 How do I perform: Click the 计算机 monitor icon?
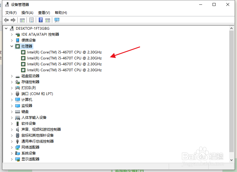click(18, 100)
